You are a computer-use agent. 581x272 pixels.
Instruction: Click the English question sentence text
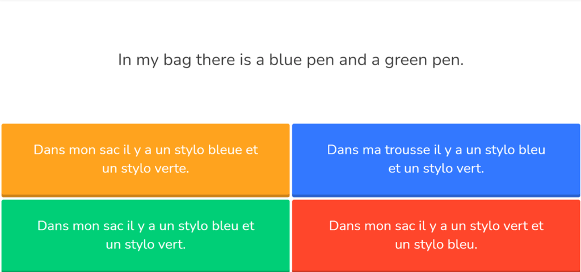coord(290,59)
